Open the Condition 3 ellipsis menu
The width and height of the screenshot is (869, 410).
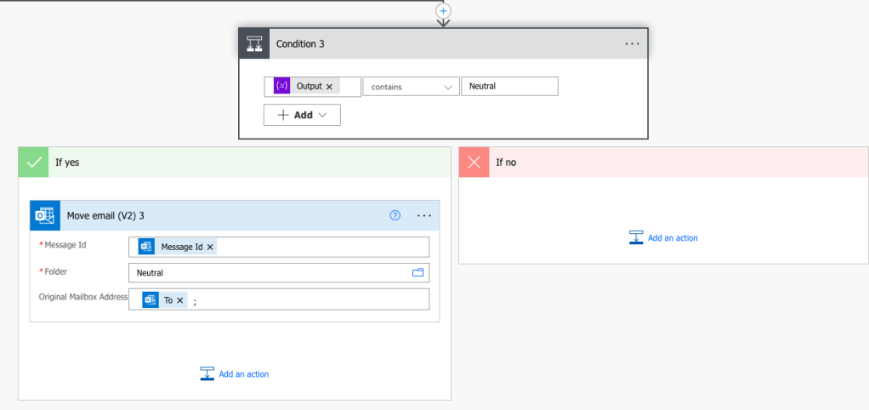tap(632, 44)
